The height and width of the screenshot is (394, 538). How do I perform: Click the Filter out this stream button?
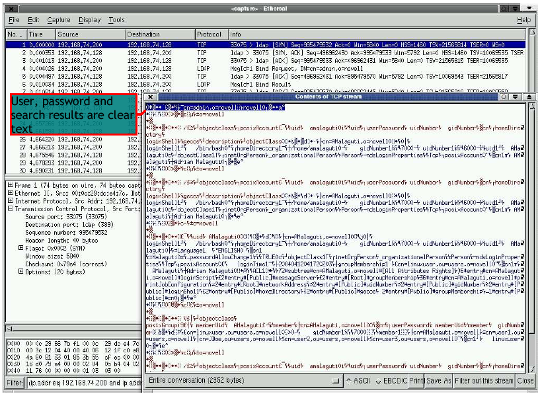483,380
